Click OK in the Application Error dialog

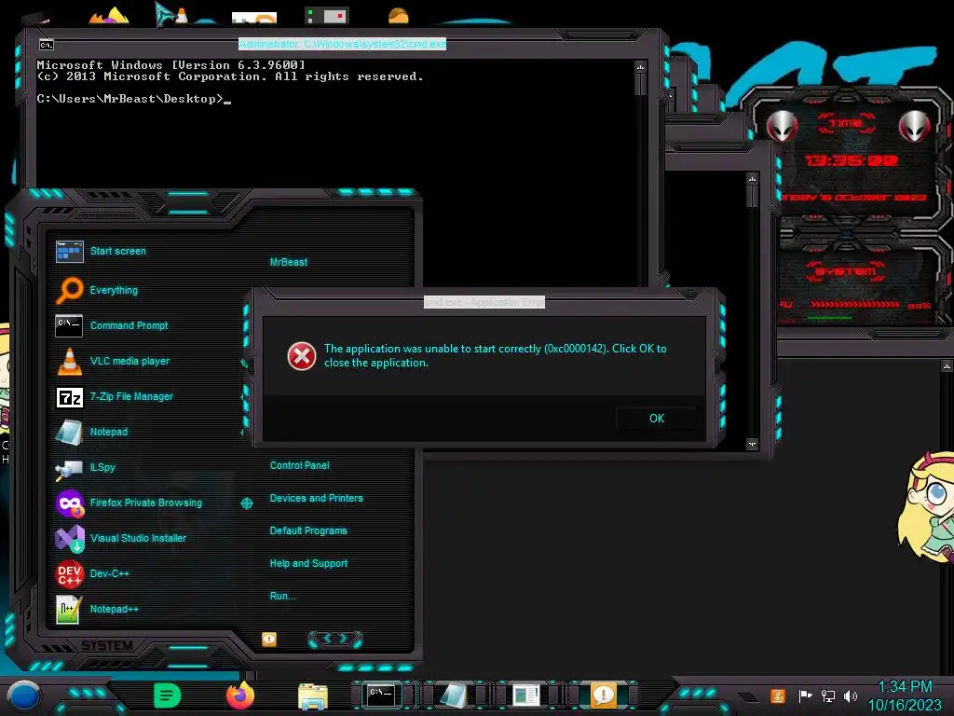coord(657,419)
